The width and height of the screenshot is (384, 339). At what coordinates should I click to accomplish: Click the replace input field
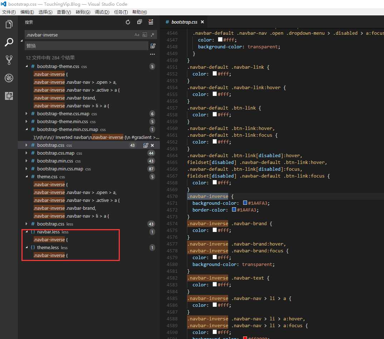pos(86,46)
